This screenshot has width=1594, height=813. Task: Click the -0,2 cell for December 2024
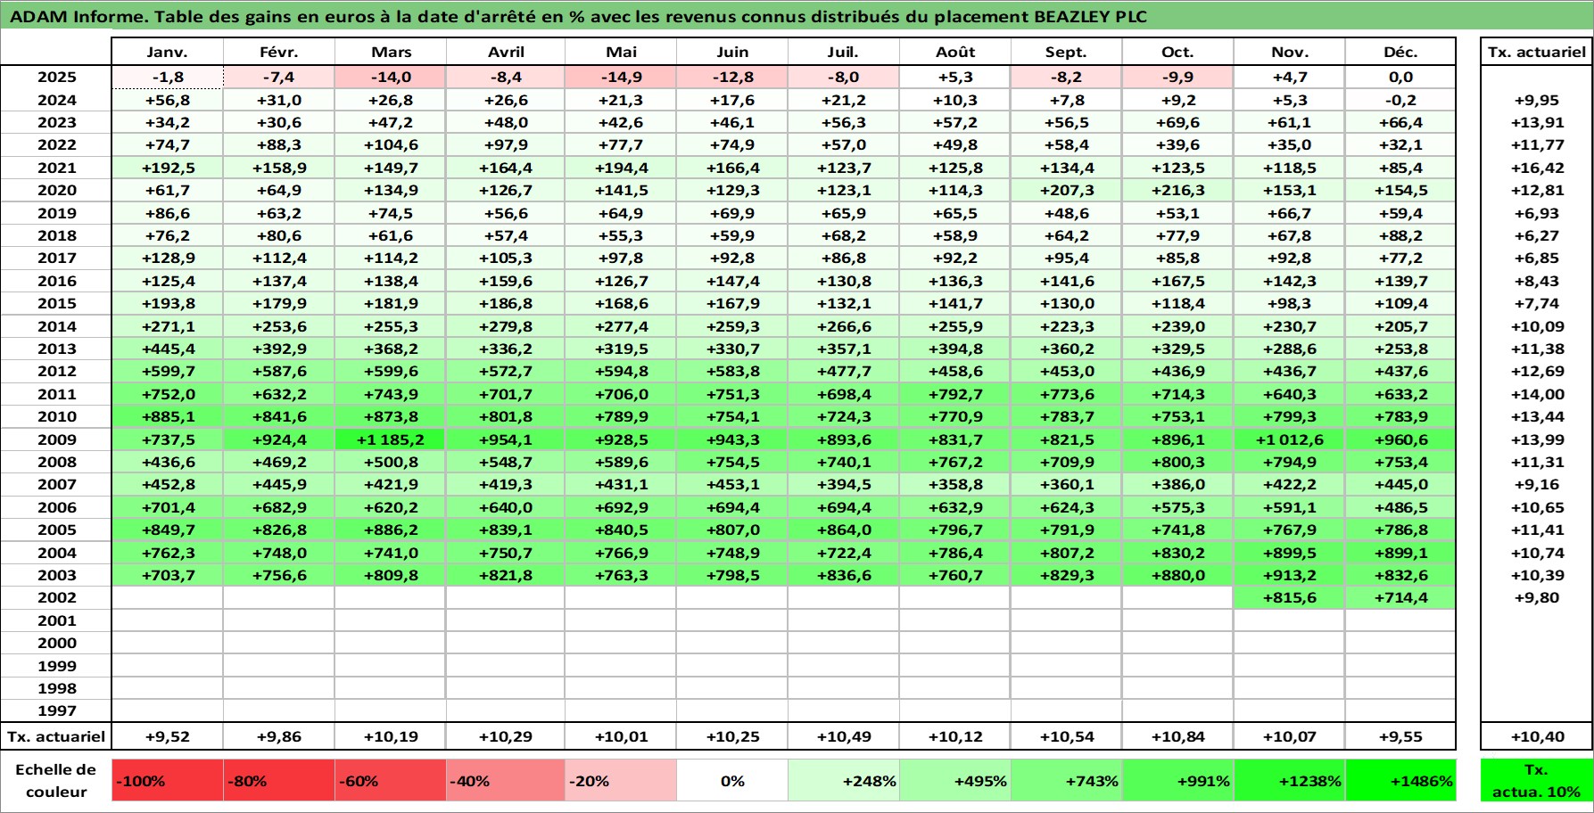click(1400, 100)
